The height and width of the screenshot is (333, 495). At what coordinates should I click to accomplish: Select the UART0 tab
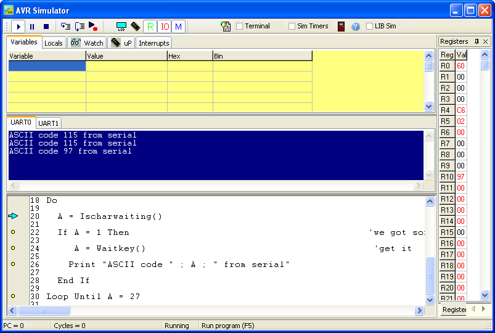(x=21, y=122)
